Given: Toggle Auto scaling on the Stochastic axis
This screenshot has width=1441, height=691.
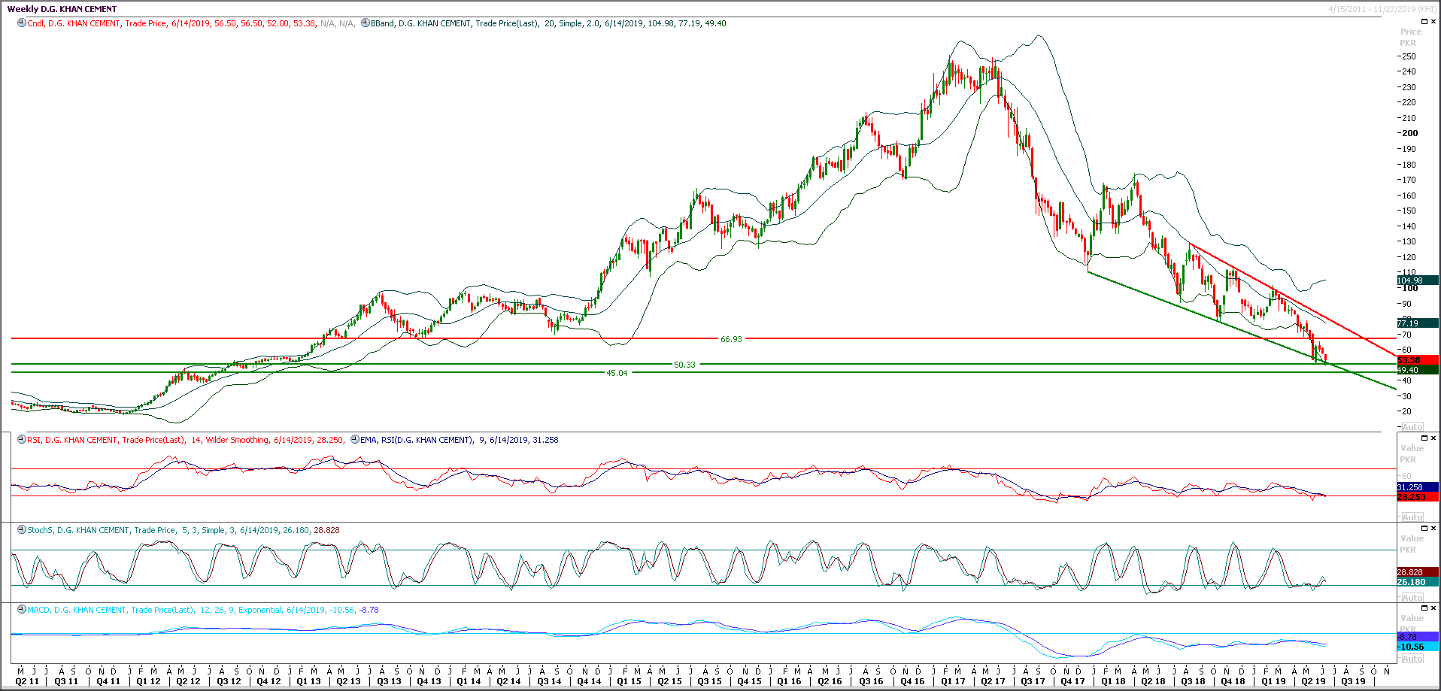Looking at the screenshot, I should click(1412, 598).
